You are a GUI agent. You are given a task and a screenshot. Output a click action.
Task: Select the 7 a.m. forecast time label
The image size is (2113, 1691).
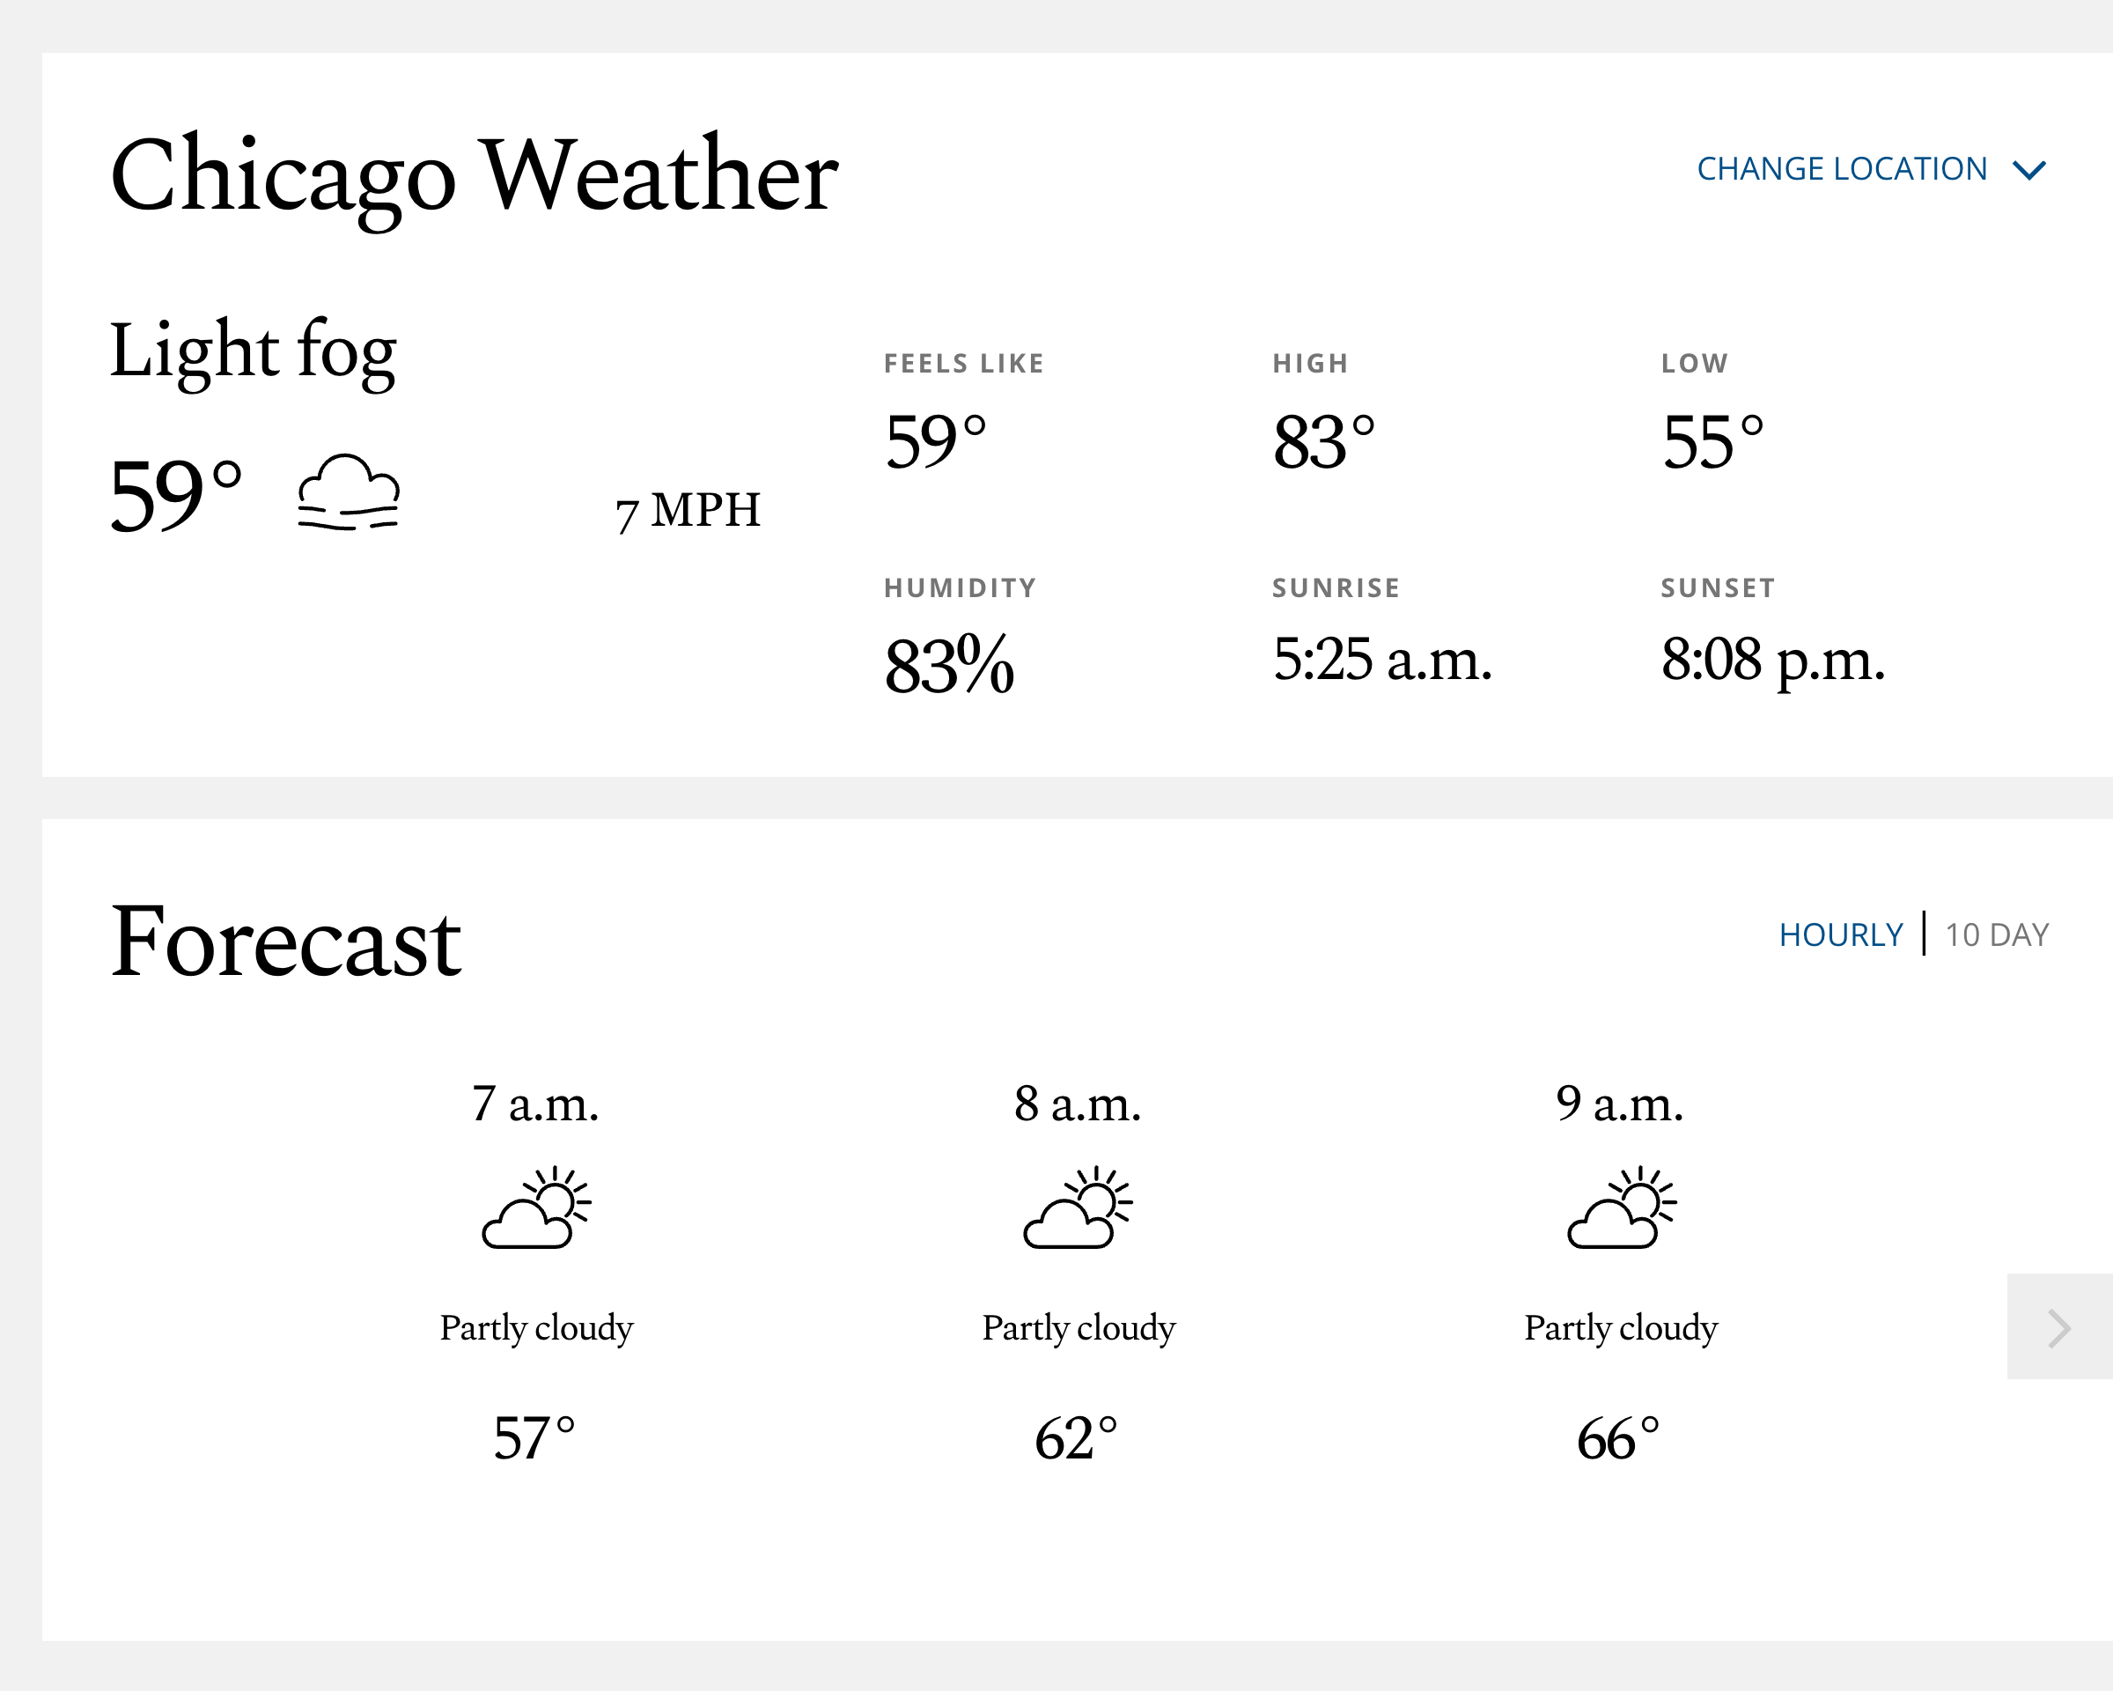click(x=535, y=1104)
